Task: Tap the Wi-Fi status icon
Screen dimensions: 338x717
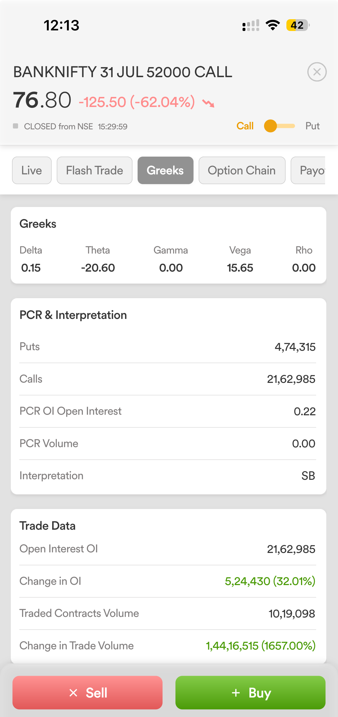Action: click(273, 25)
